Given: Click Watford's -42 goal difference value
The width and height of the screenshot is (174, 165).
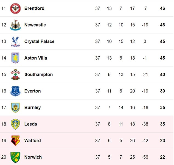Looking at the screenshot, I should click(x=145, y=141).
